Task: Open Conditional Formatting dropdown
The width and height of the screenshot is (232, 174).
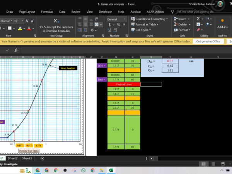Action: pos(150,19)
